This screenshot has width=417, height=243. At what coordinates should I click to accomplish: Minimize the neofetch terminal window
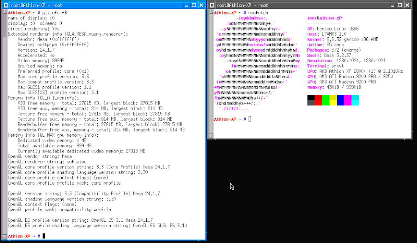pos(392,5)
